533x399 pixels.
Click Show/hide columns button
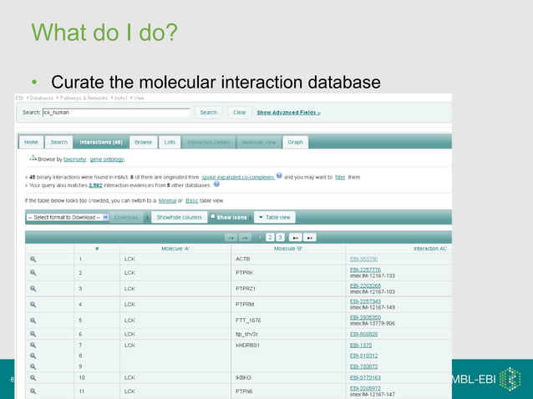pos(179,217)
